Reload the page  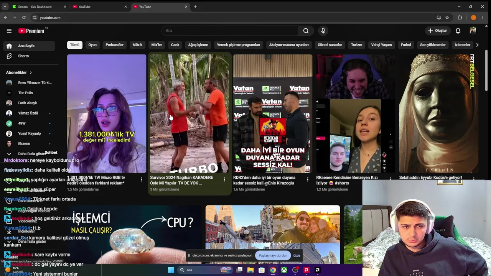click(24, 18)
